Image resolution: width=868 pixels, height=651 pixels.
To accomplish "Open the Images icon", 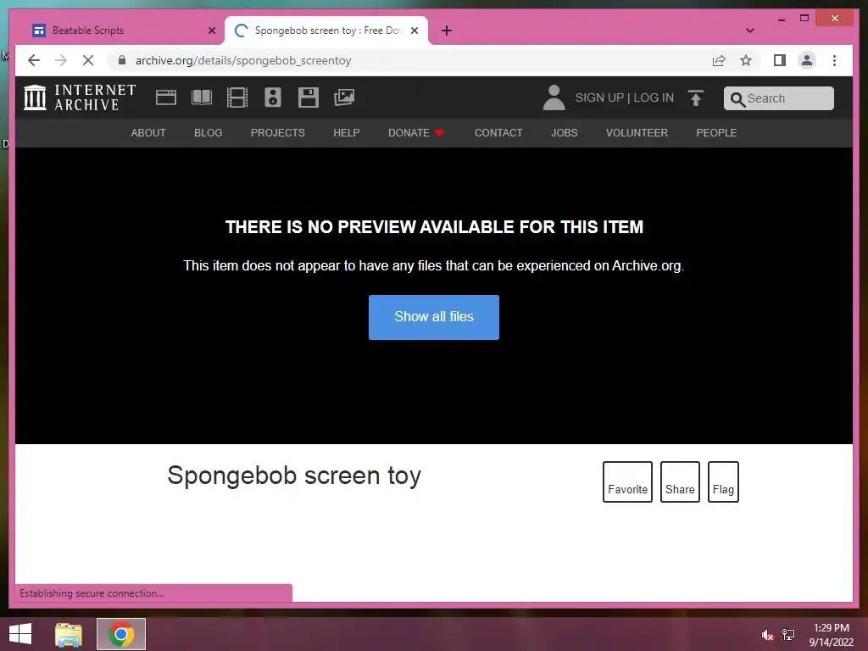I will tap(344, 97).
